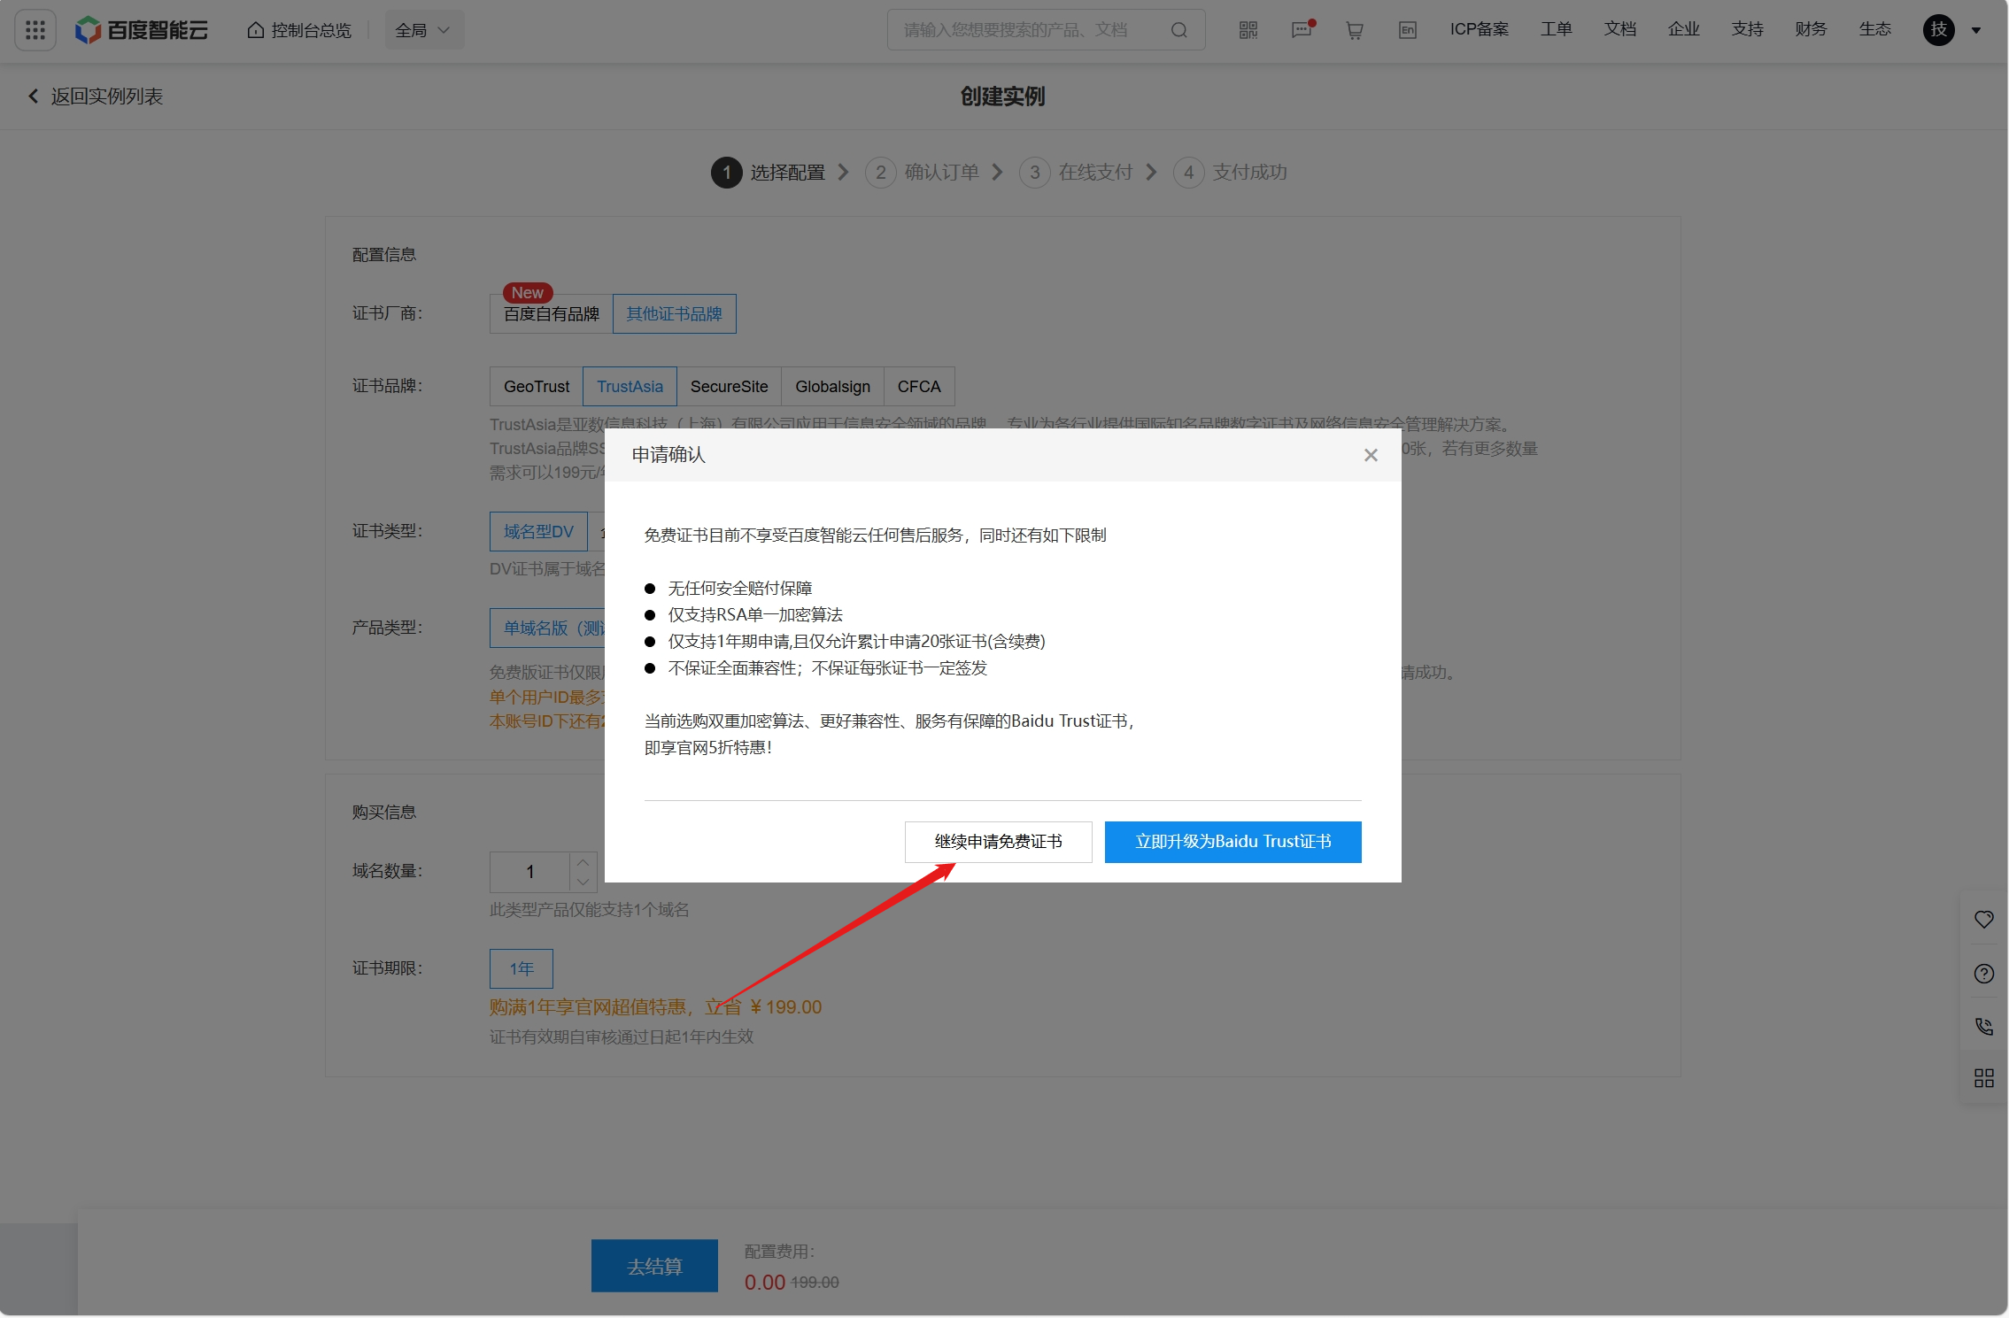Viewport: 2009px width, 1318px height.
Task: Open the messages notification icon
Action: point(1302,30)
